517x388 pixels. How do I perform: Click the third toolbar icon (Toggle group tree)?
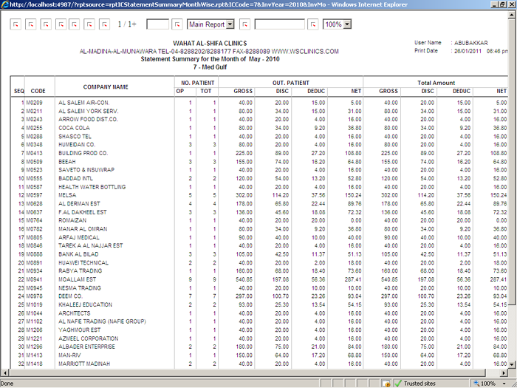tap(46, 24)
